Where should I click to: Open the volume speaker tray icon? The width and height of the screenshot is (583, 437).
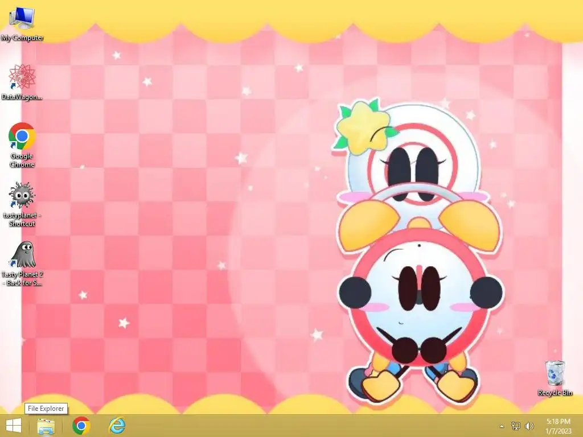tap(529, 426)
